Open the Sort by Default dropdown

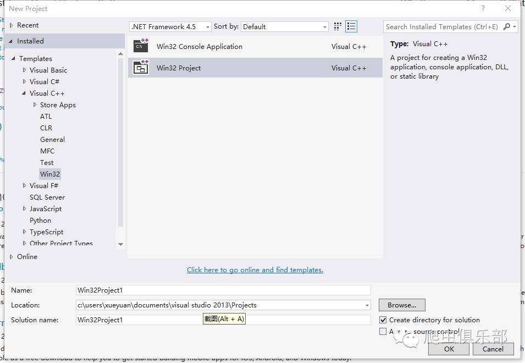(284, 27)
